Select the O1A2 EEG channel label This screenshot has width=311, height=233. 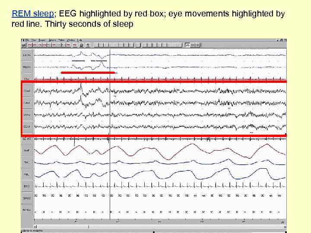tap(27, 115)
